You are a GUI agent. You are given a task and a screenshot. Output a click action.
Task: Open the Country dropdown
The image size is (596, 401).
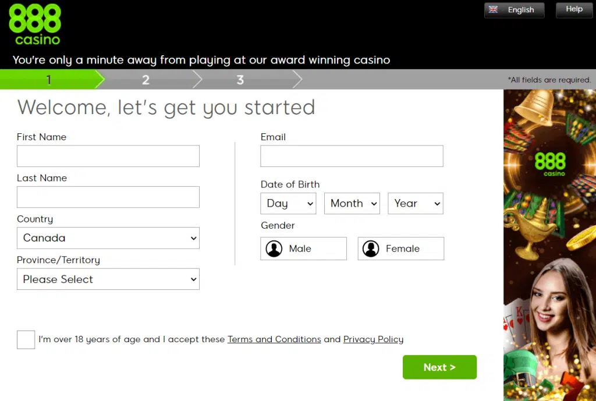tap(108, 238)
